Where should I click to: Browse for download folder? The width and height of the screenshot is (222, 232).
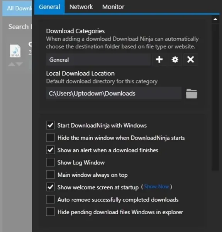(191, 94)
